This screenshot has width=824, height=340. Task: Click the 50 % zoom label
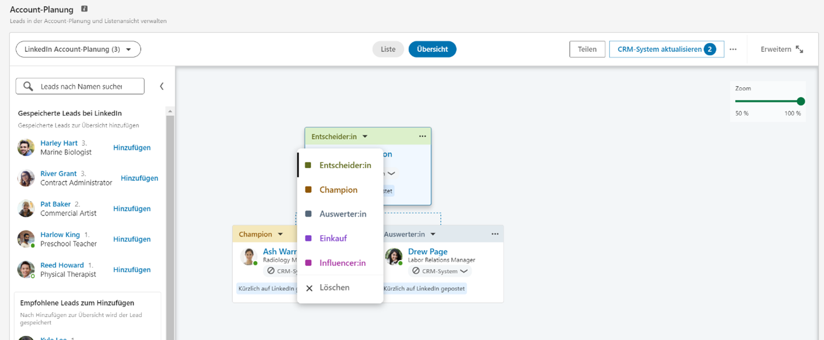coord(742,114)
